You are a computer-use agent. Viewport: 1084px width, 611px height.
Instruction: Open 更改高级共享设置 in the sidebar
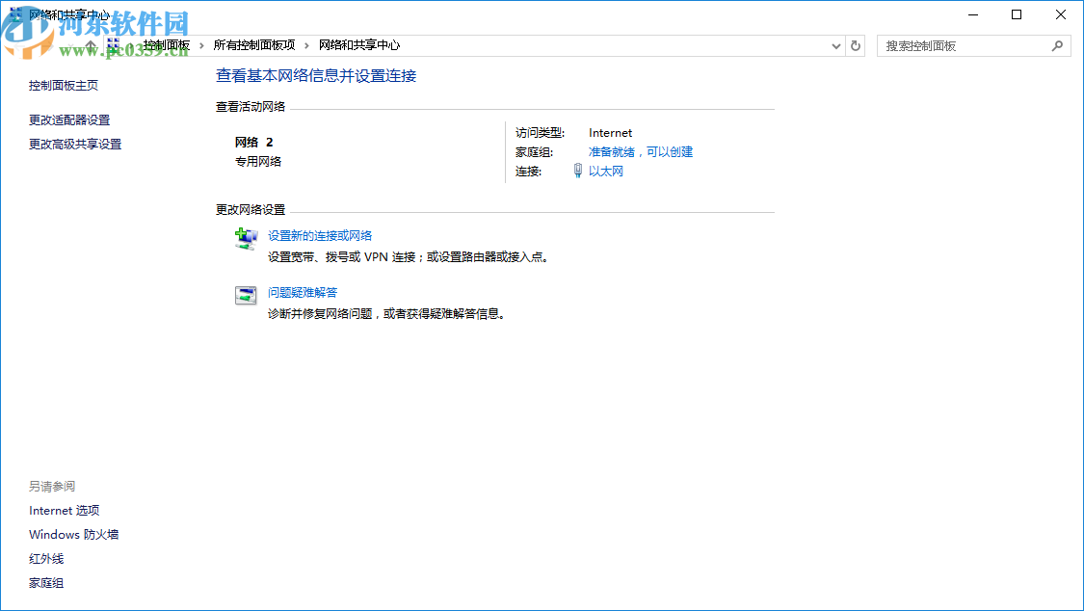(x=74, y=144)
